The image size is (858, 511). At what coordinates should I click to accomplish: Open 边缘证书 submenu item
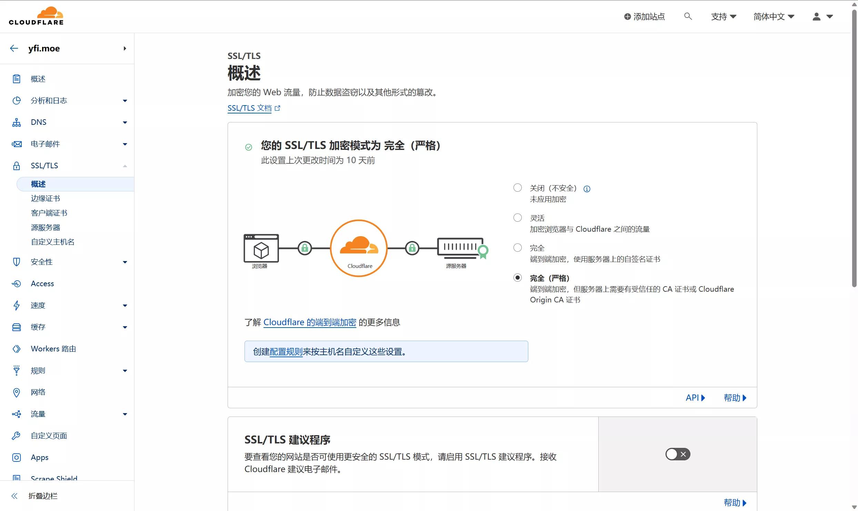point(45,198)
